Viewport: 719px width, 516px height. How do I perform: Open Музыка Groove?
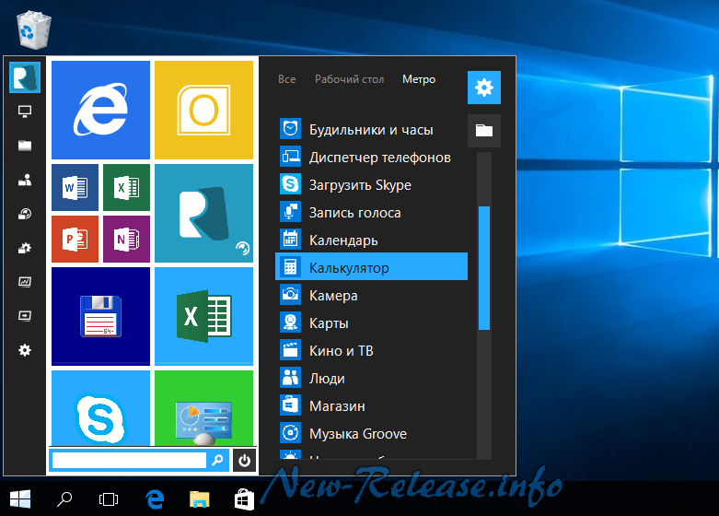click(371, 433)
